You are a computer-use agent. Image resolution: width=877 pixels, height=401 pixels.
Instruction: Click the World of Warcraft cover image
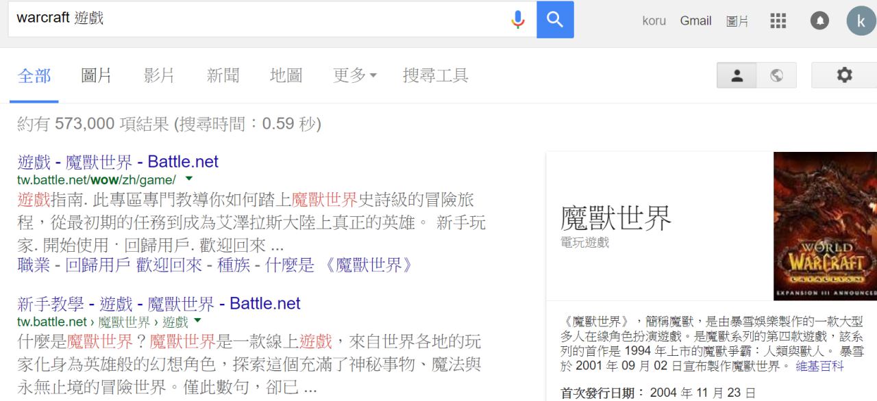[825, 226]
